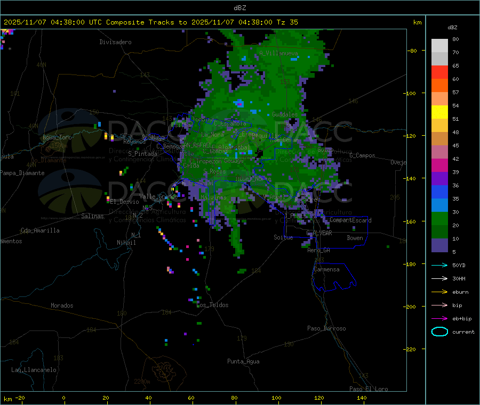Click the El_Desvio map label
This screenshot has height=405, width=480.
[x=125, y=202]
